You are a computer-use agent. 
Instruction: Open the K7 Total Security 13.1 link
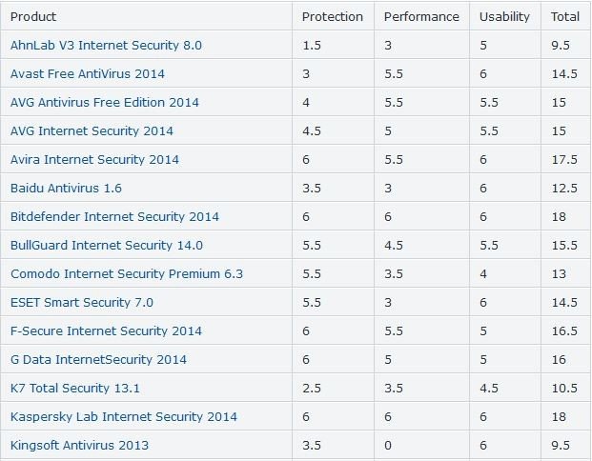[x=75, y=388]
